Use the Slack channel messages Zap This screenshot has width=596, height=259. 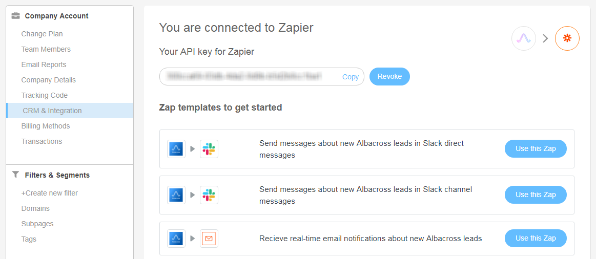536,195
